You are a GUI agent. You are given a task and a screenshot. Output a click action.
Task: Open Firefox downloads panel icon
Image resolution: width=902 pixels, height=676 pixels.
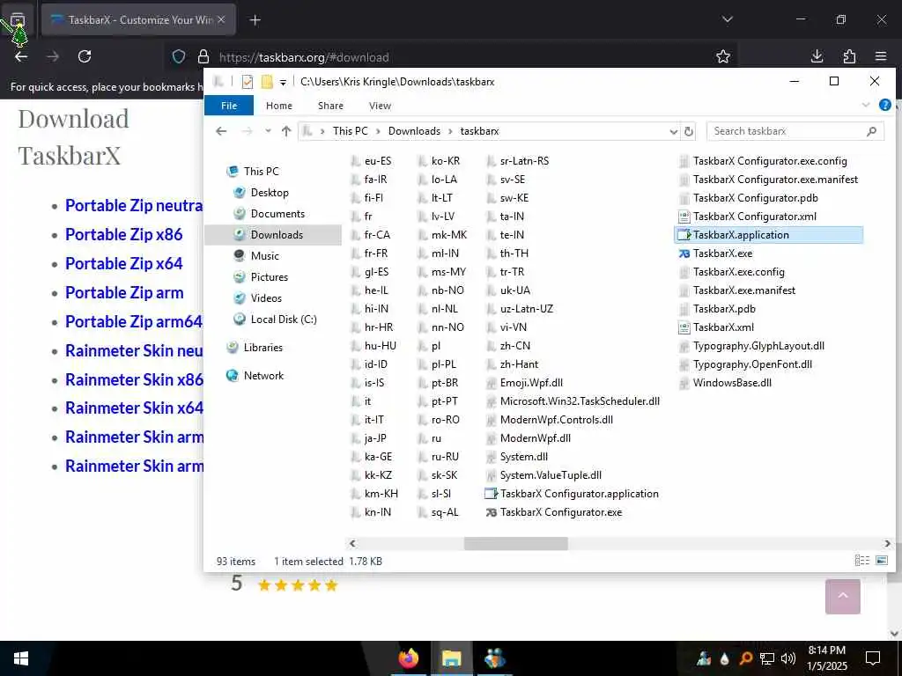coord(817,56)
